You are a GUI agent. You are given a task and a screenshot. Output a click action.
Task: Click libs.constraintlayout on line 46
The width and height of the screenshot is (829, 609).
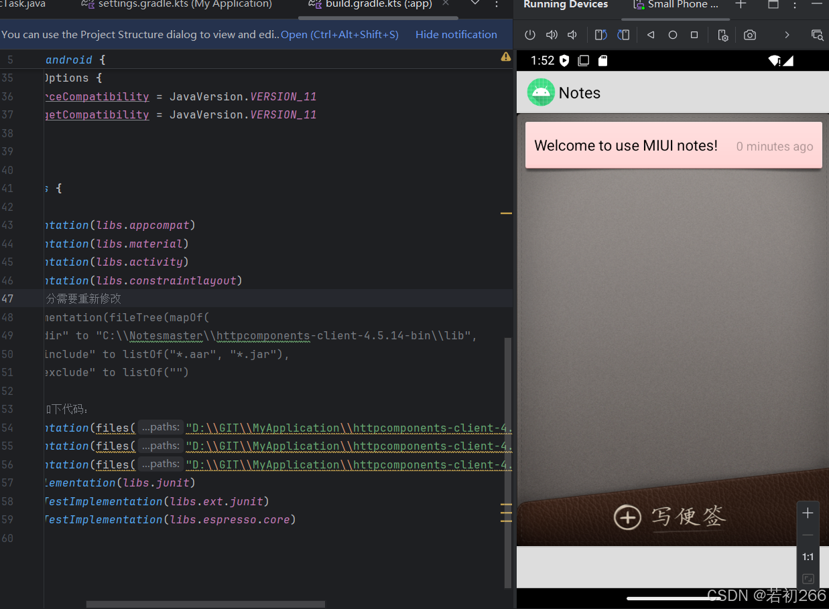click(166, 281)
